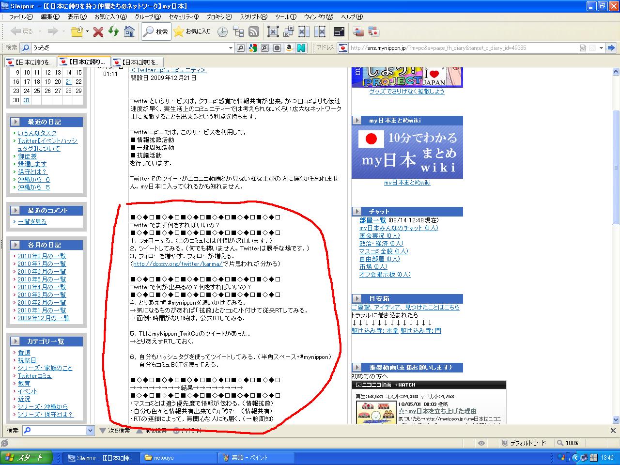This screenshot has width=620, height=465.
Task: Click 前を検索 find-previous button
Action: pyautogui.click(x=152, y=430)
